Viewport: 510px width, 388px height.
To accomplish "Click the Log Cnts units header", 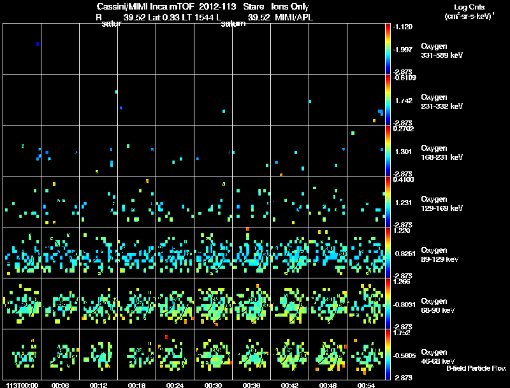I will pyautogui.click(x=469, y=11).
